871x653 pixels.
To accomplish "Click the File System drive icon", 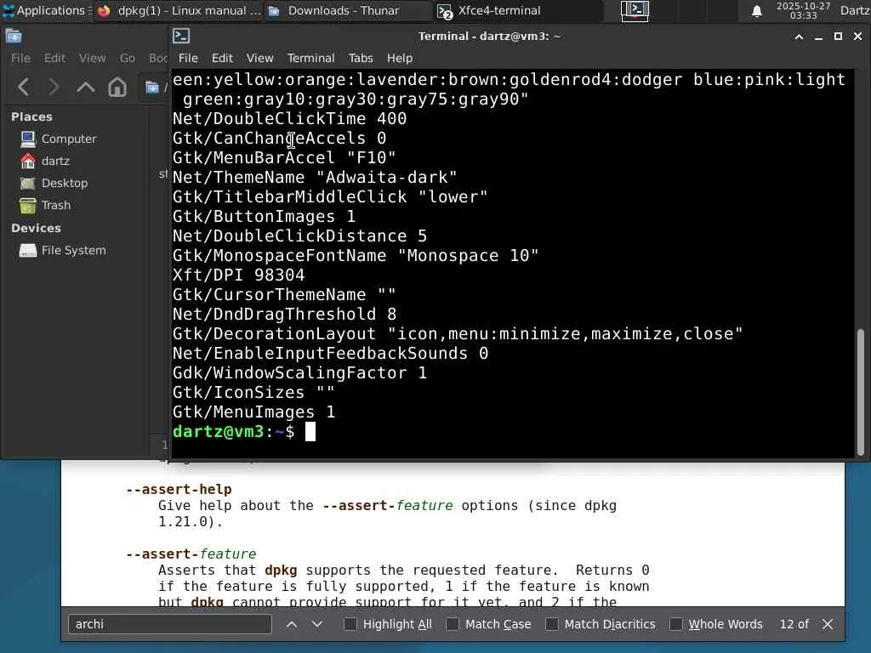I will click(x=28, y=251).
